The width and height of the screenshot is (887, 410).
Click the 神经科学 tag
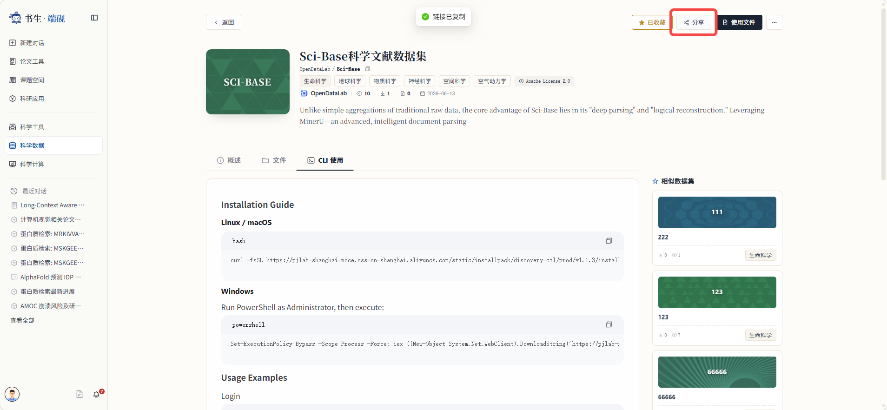420,81
